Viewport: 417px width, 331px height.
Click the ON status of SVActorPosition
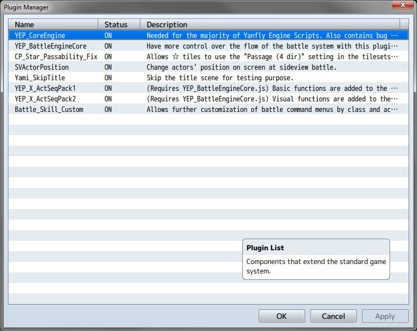click(x=108, y=67)
